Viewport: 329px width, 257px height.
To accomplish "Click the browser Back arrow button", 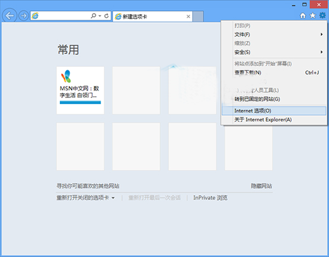I will [x=10, y=16].
